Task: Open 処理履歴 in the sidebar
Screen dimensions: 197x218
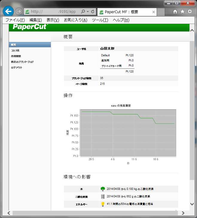Action: point(16,56)
